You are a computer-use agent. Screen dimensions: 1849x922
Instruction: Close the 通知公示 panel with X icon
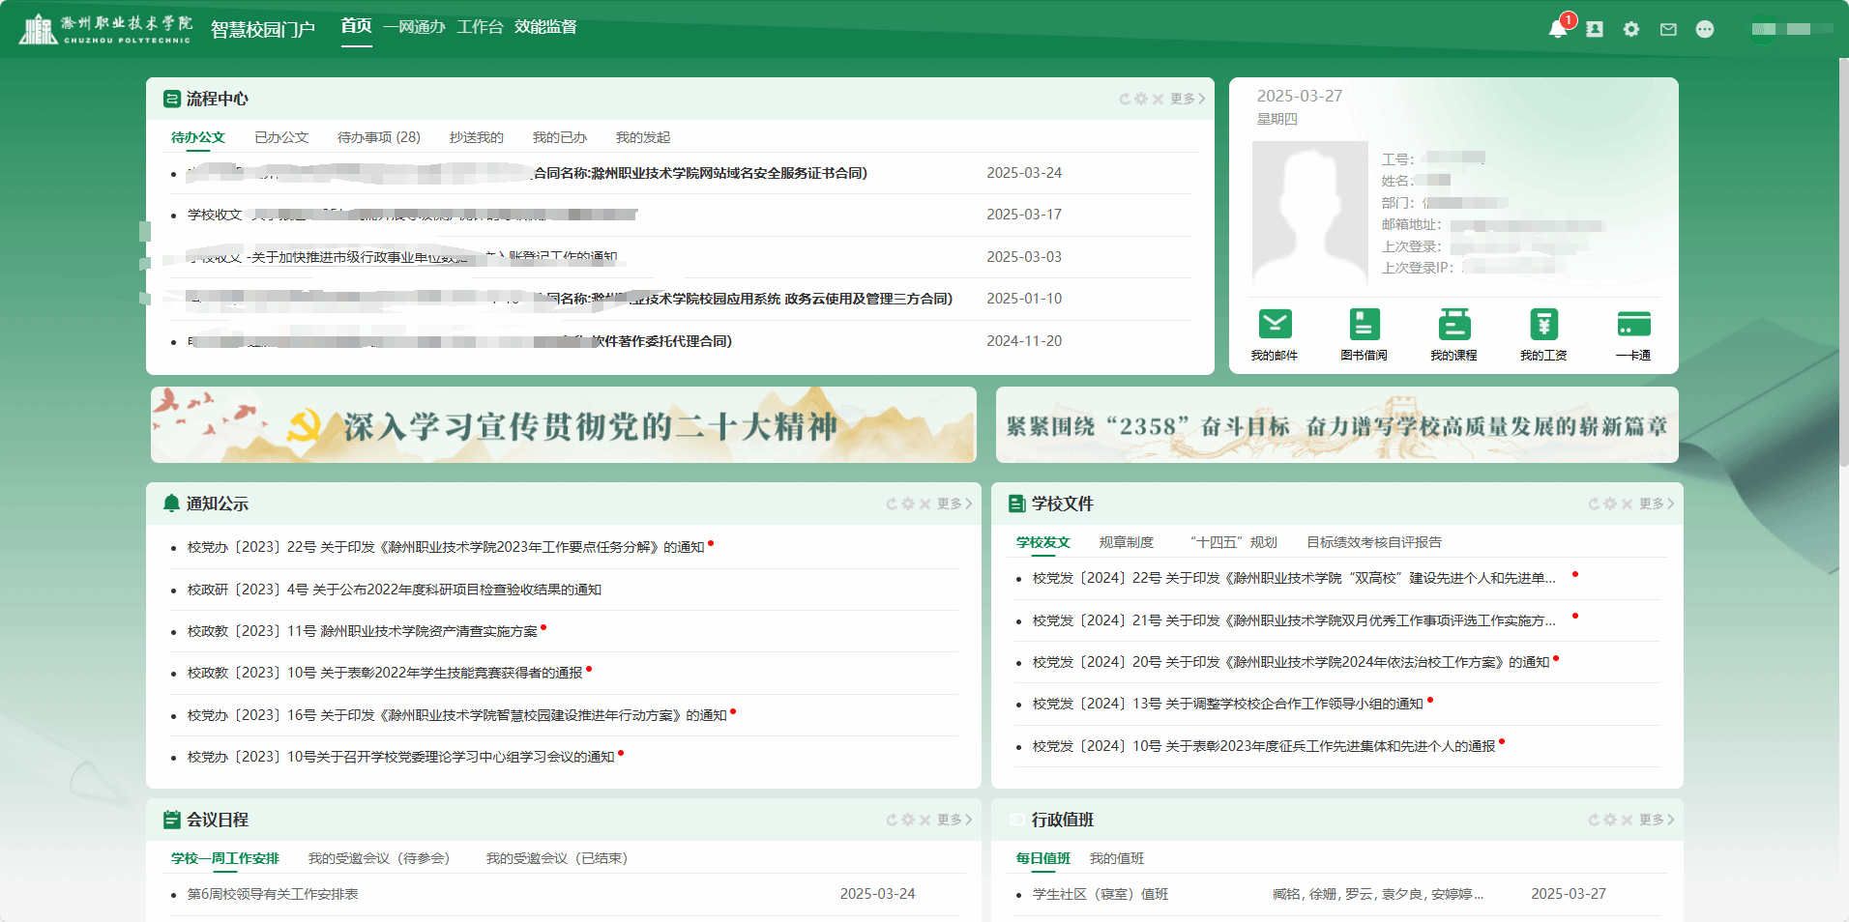(924, 504)
